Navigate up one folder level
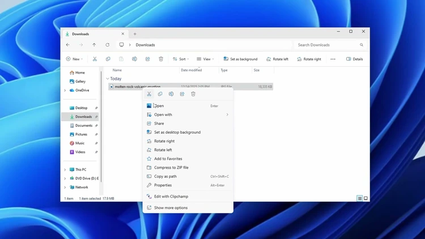The image size is (425, 239). pos(94,45)
